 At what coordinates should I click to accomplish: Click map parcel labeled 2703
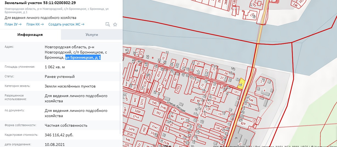(x=178, y=89)
